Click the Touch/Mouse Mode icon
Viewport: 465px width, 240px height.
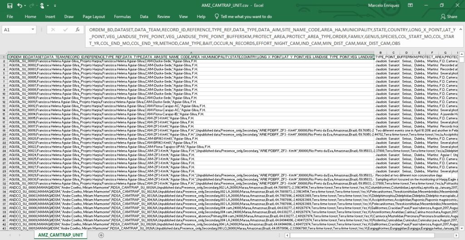click(42, 5)
